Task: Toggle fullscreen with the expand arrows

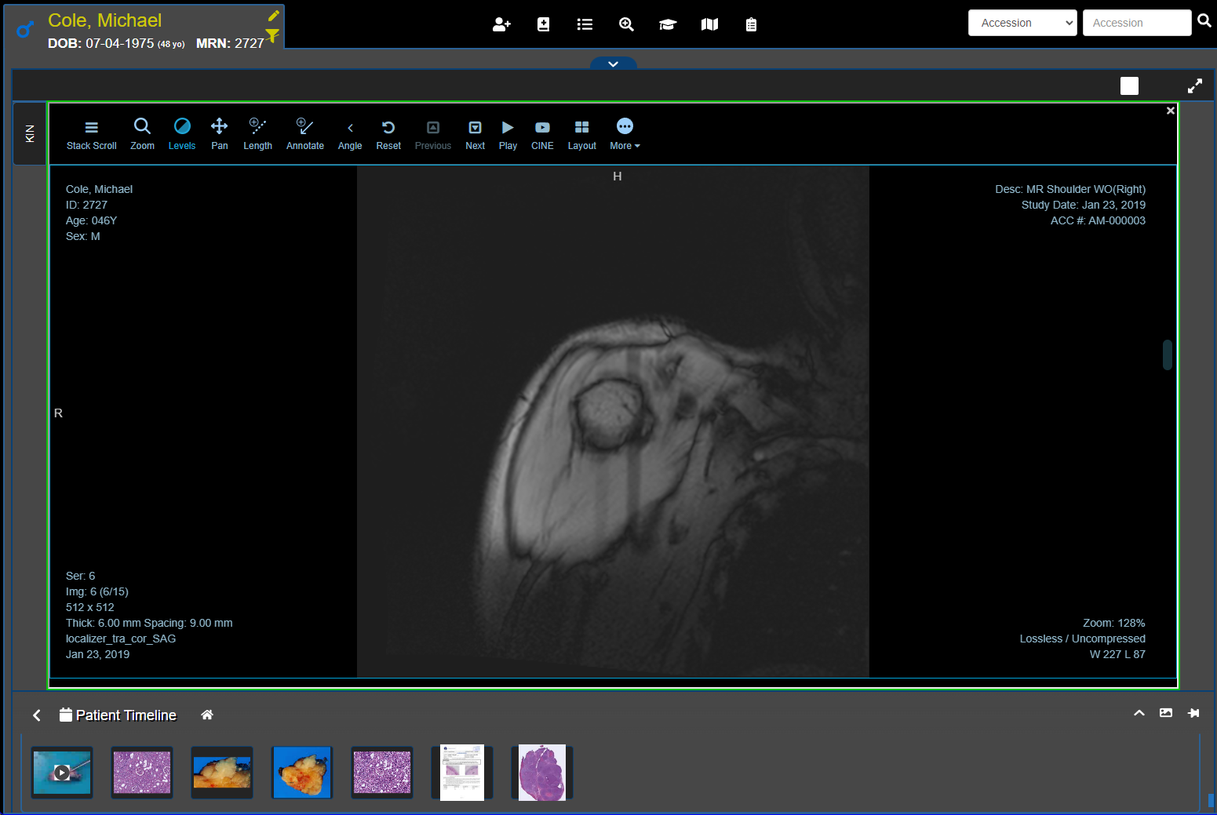Action: [x=1194, y=86]
